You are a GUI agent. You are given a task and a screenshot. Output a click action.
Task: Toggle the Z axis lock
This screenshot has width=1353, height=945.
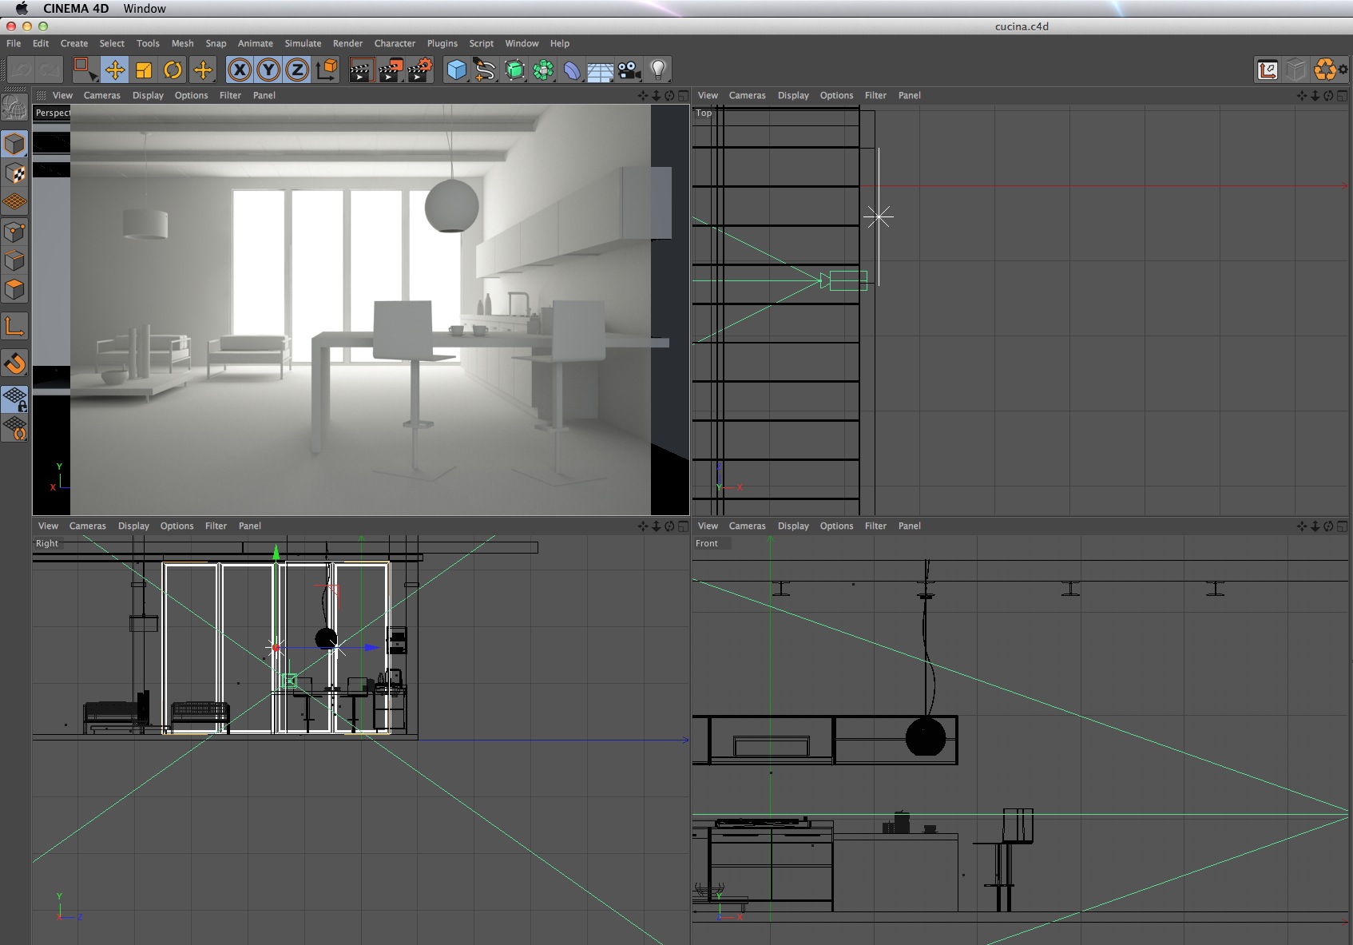click(x=297, y=70)
